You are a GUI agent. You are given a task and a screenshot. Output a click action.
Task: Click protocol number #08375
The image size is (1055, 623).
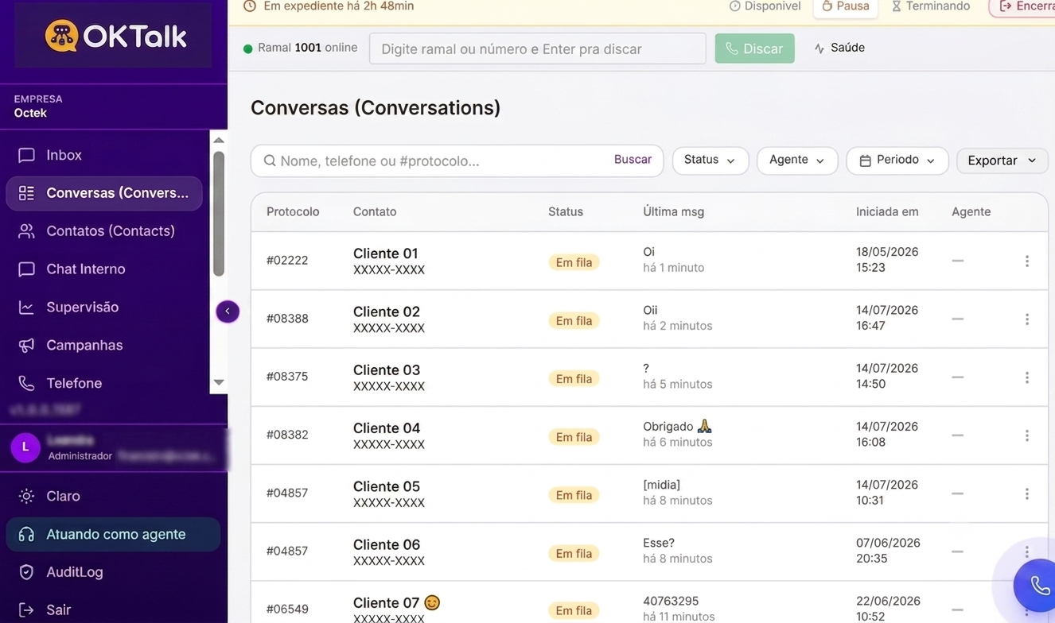[x=287, y=377]
